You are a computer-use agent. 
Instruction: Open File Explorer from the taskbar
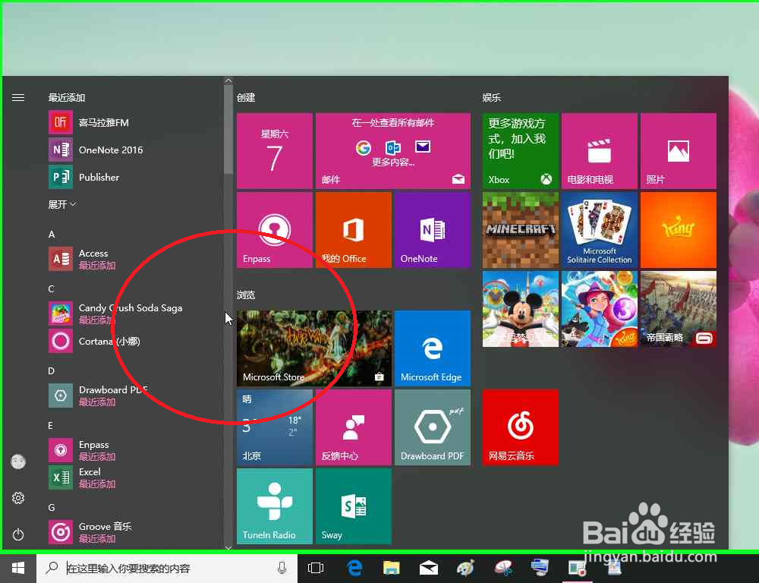tap(392, 568)
